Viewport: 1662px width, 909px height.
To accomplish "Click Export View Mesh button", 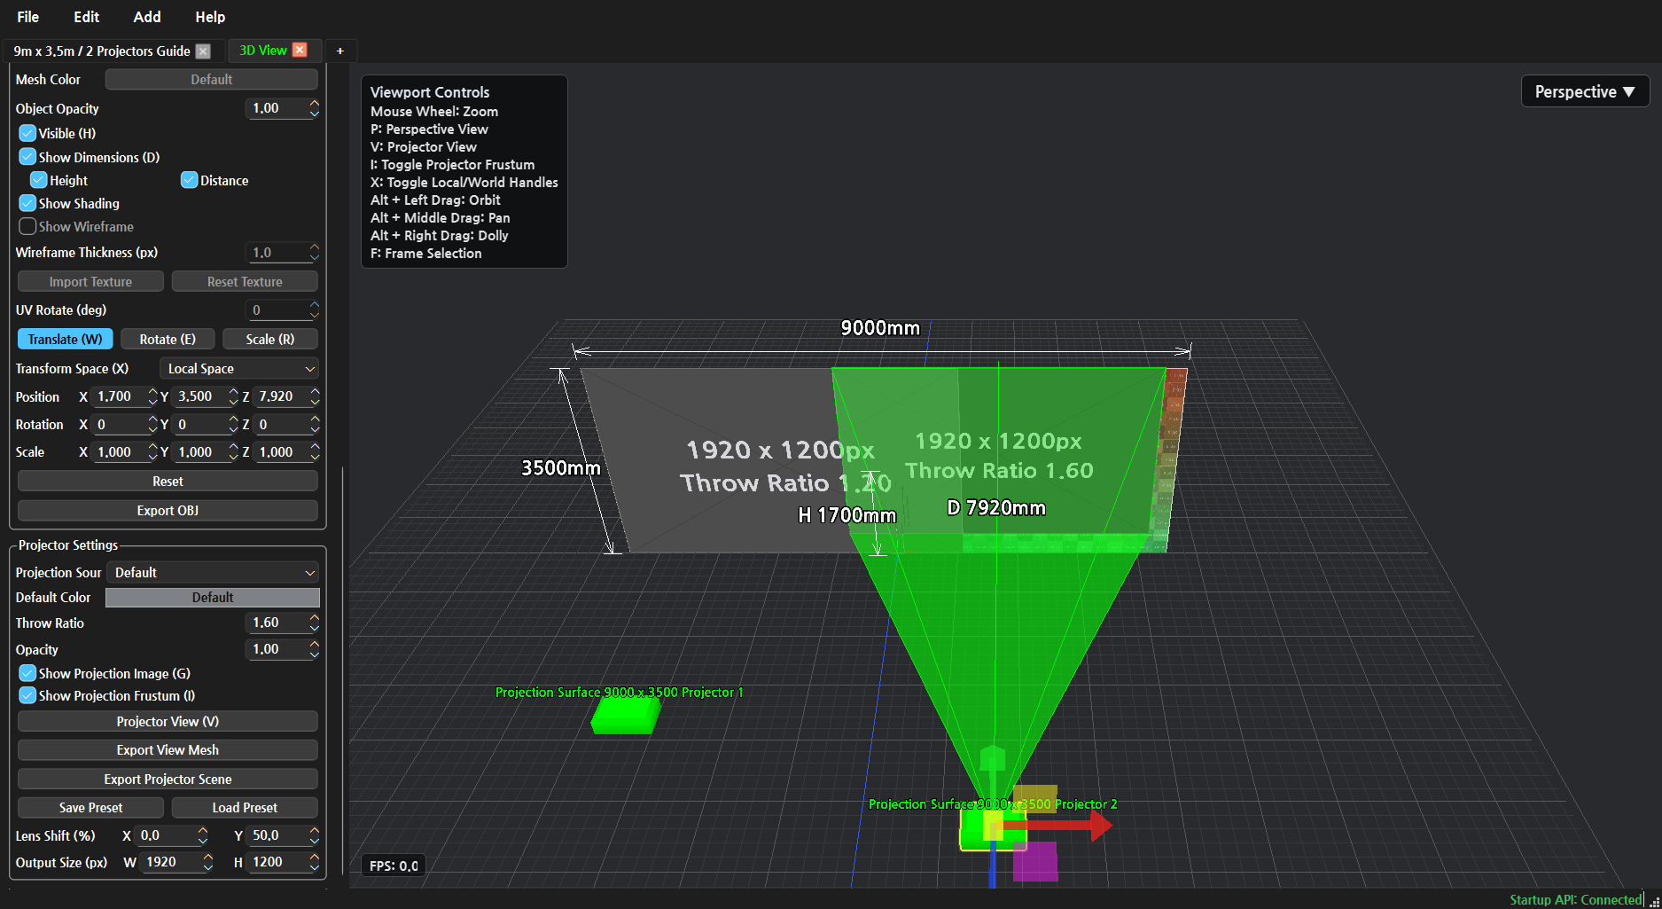I will [x=168, y=750].
